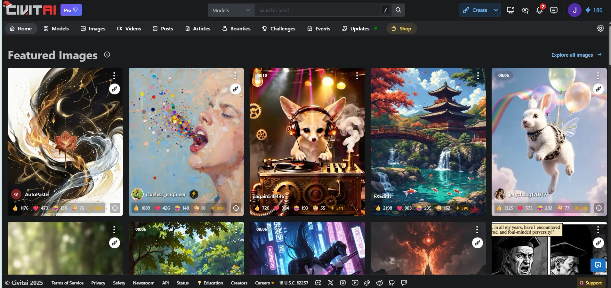Open the GitHub icon in the footer

click(x=392, y=283)
